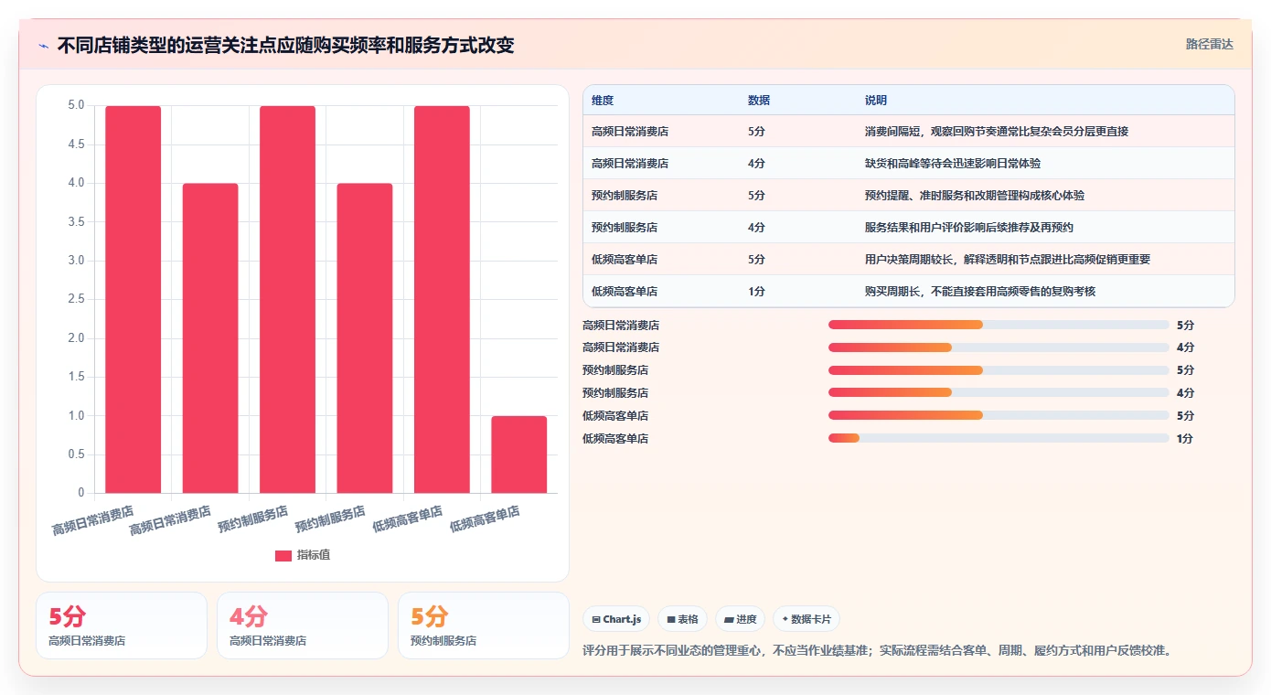1271x695 pixels.
Task: Click the 数据卡片 chip
Action: click(x=806, y=619)
